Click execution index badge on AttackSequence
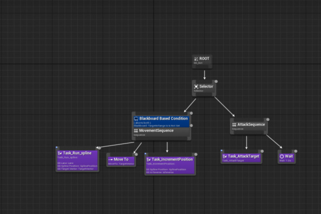 [x=268, y=119]
